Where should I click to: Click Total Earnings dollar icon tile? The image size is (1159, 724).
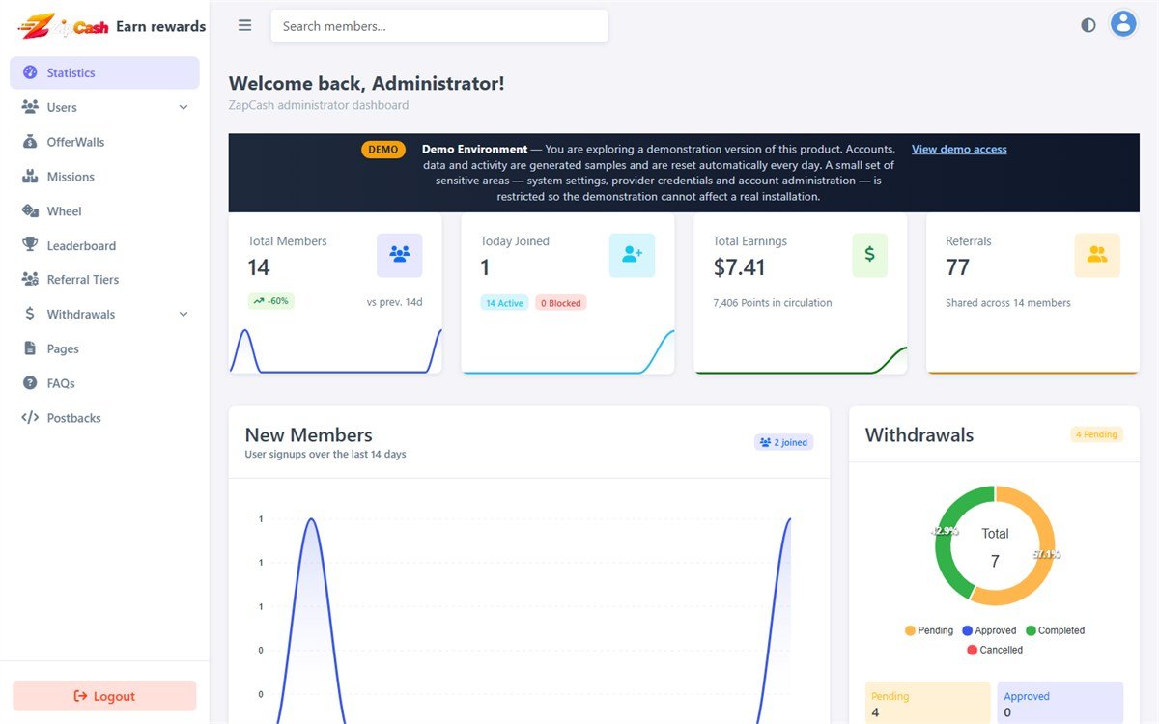point(869,255)
